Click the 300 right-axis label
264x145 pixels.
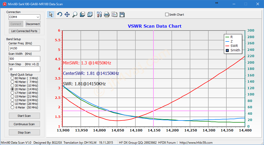click(x=251, y=31)
